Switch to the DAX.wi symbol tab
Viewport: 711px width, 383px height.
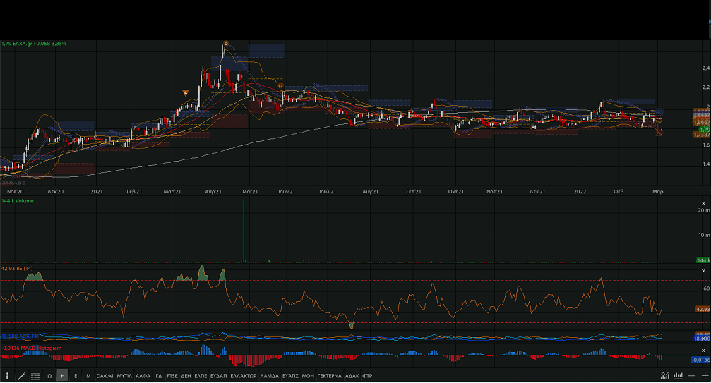click(105, 377)
